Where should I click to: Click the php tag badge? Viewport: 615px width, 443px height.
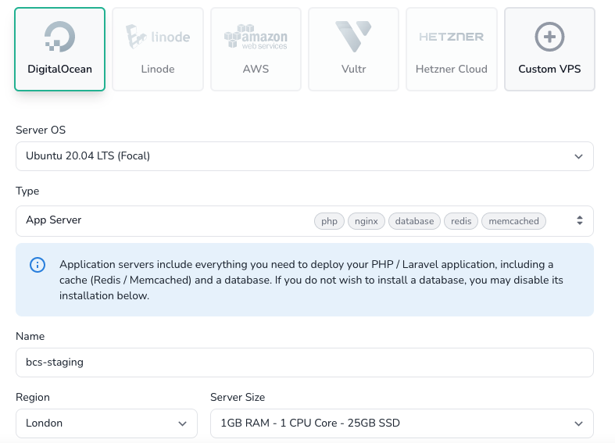point(329,221)
